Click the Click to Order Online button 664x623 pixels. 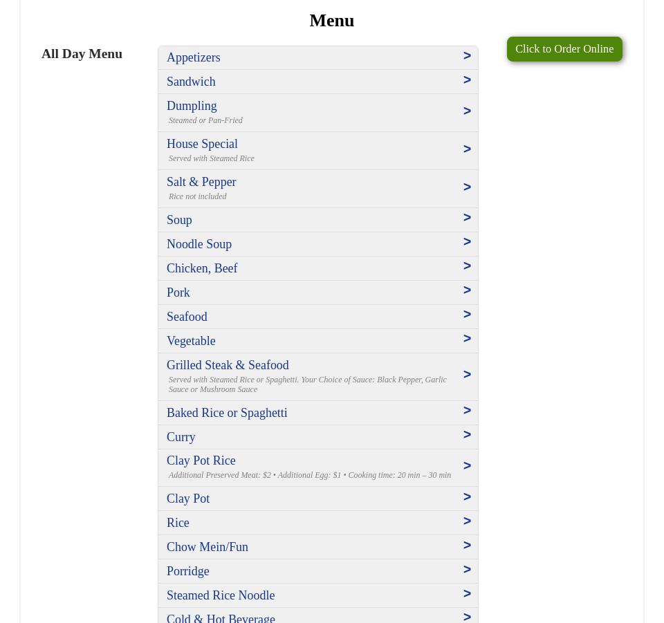click(x=564, y=49)
